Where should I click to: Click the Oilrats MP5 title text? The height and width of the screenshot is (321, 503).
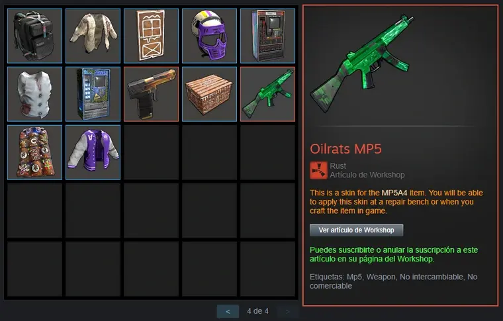345,149
